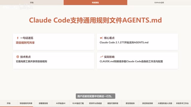Open the 大模型机器人乐园 bottom item
Viewport: 191px width, 107px height.
pyautogui.click(x=165, y=103)
